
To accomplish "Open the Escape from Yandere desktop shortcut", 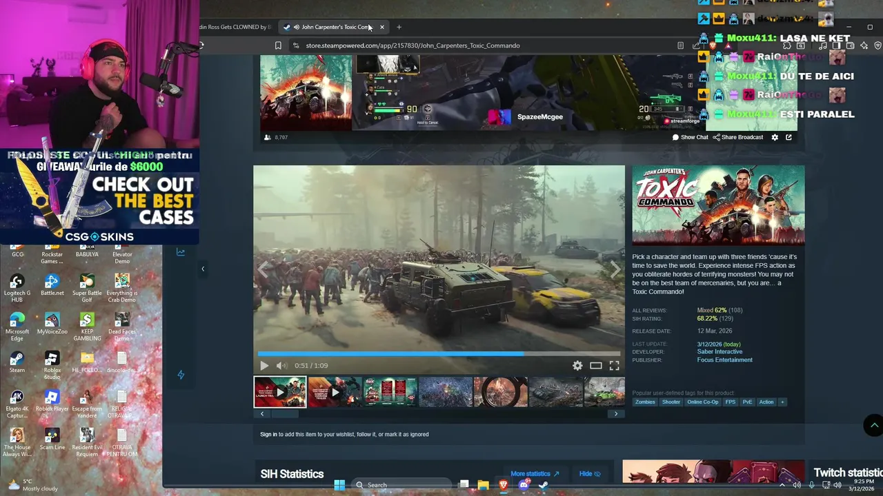I will point(87,404).
